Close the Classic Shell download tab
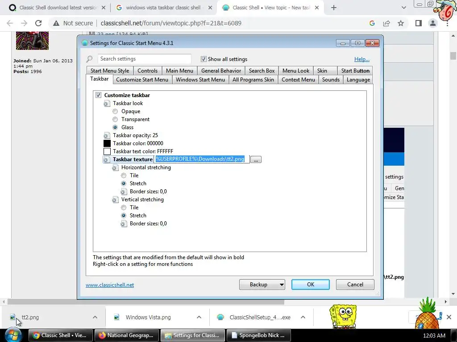 [104, 8]
